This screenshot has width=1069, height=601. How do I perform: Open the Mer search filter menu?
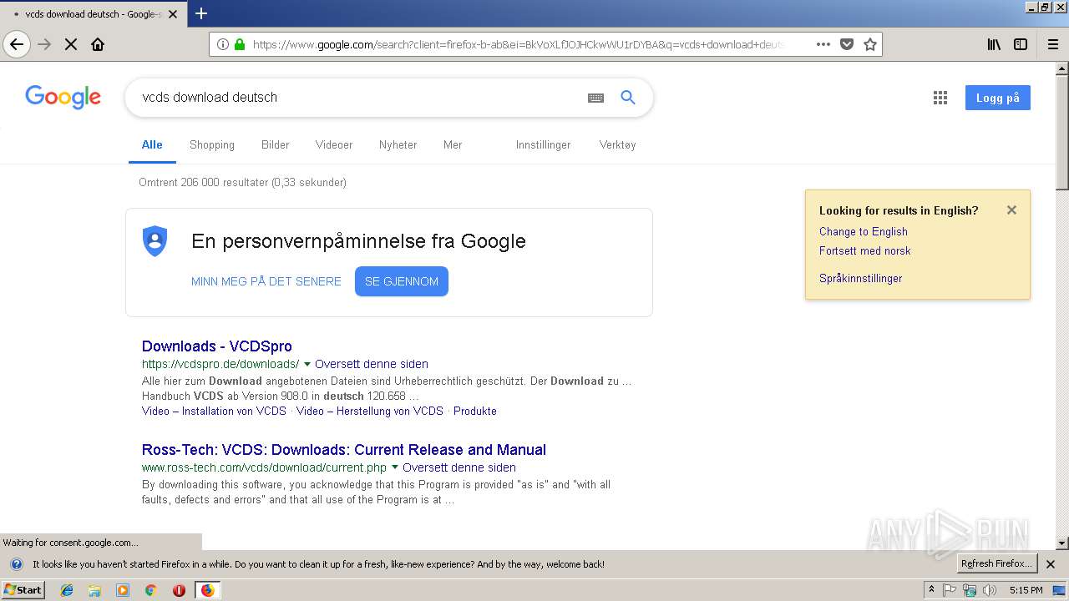coord(453,144)
